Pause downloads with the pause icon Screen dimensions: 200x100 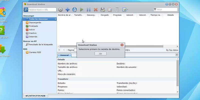89,9
